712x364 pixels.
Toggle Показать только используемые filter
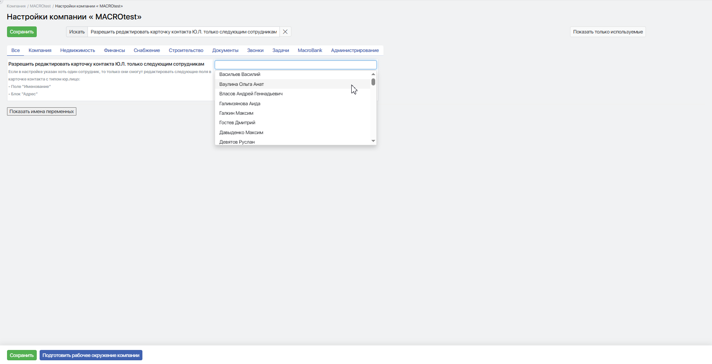click(608, 32)
